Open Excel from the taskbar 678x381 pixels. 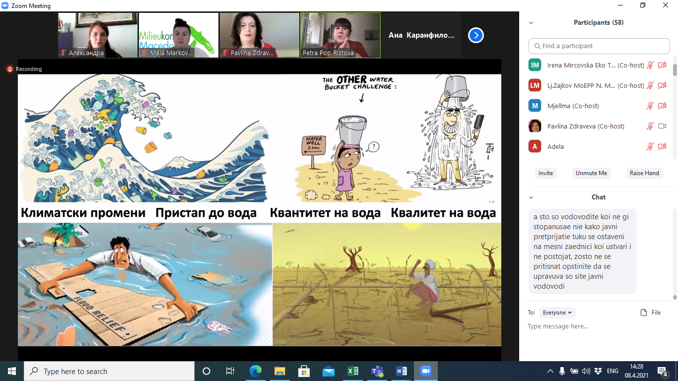tap(352, 371)
